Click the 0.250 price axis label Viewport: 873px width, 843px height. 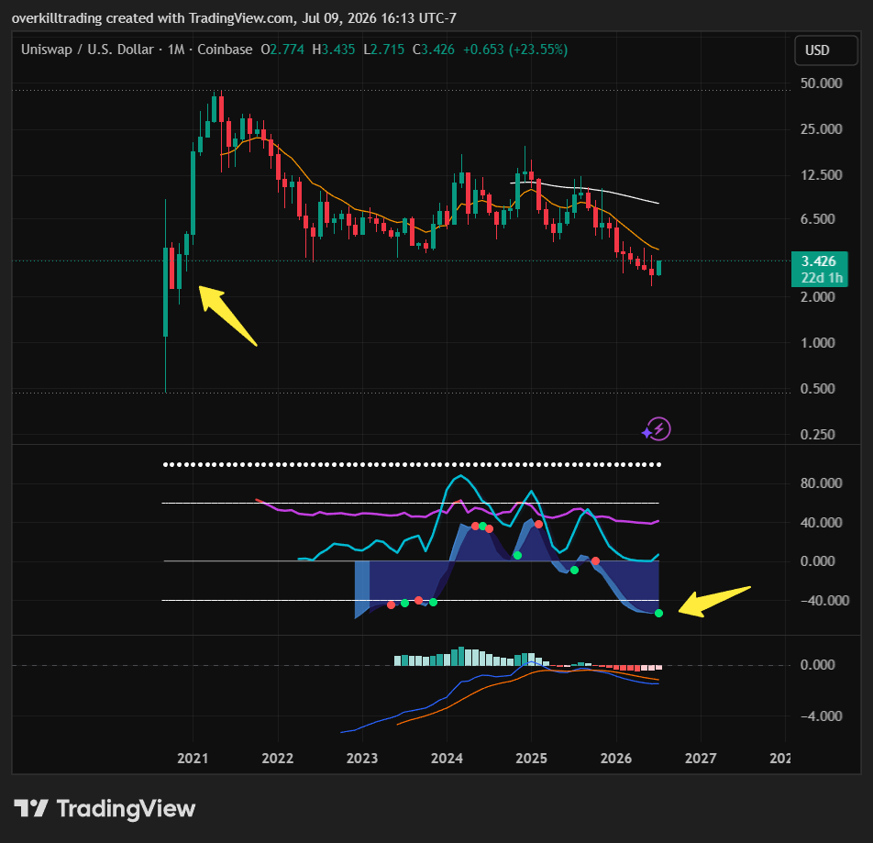pyautogui.click(x=818, y=434)
